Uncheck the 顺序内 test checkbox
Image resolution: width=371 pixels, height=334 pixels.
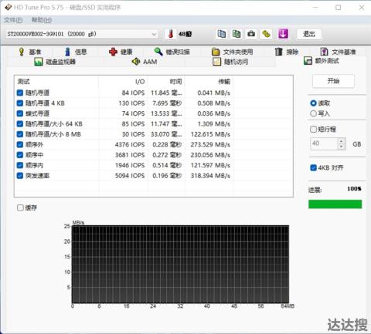(x=20, y=165)
